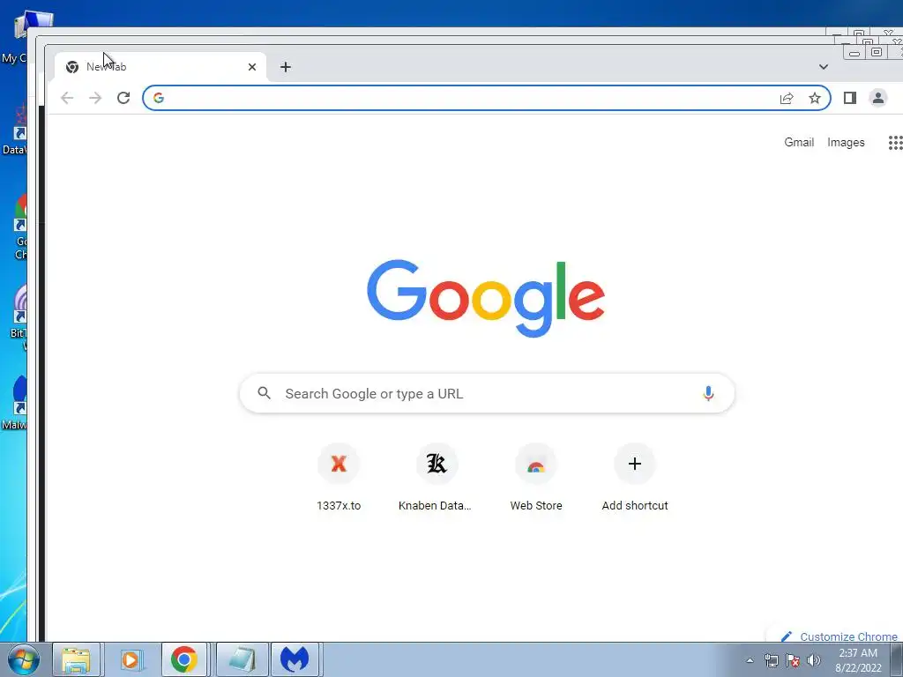903x677 pixels.
Task: Click the Add shortcut plus tile
Action: (635, 478)
